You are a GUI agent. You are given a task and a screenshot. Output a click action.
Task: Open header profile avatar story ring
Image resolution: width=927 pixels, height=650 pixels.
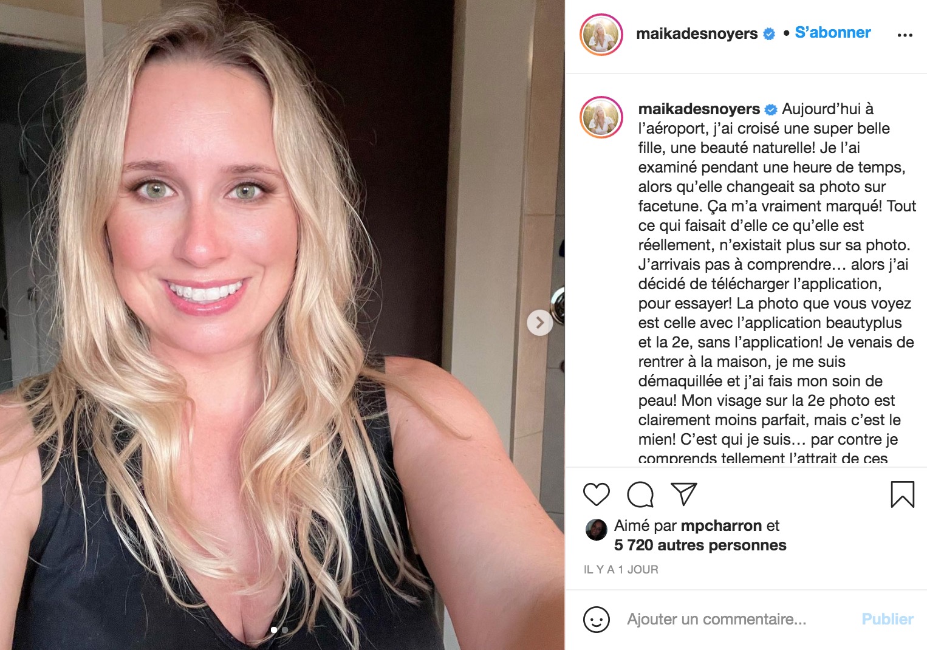(x=601, y=35)
